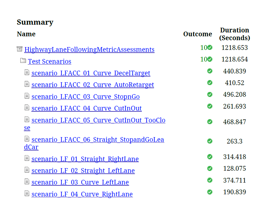Click the document icon beside scenario_LFACC_03_Curve_StopnGo
This screenshot has height=220, width=277.
27,96
